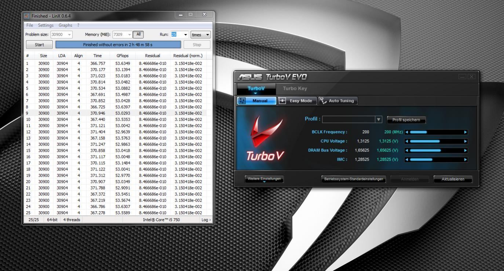Select the GFlops value 53.5589
This screenshot has width=504, height=271.
pyautogui.click(x=123, y=213)
